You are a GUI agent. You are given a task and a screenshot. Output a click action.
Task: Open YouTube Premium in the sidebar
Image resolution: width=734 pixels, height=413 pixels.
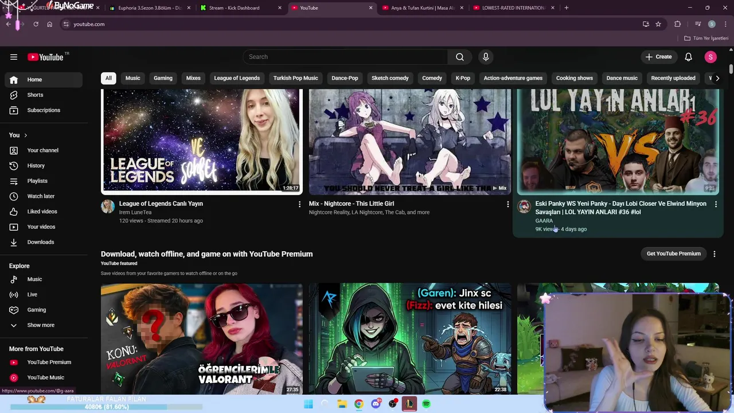(45, 362)
